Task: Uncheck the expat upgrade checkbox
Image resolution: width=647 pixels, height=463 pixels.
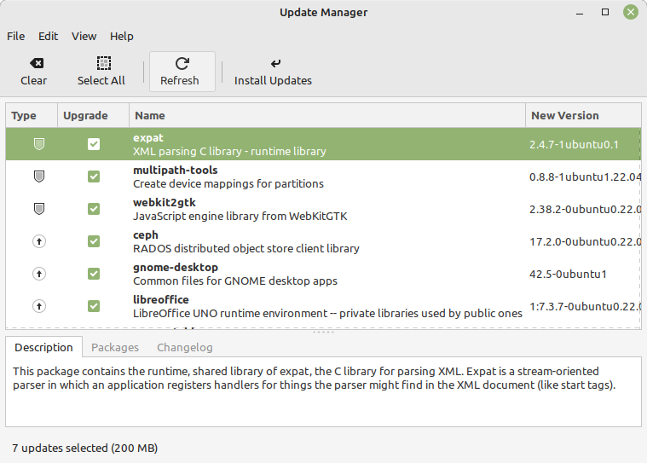Action: click(94, 144)
